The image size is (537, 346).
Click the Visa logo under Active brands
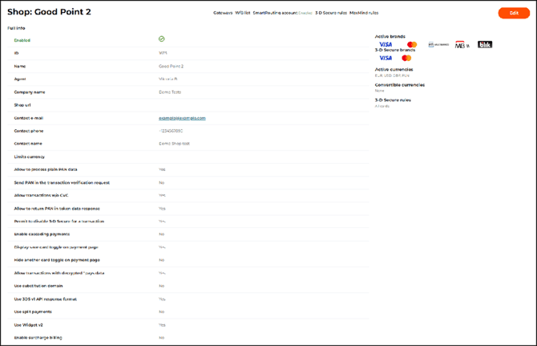click(386, 45)
